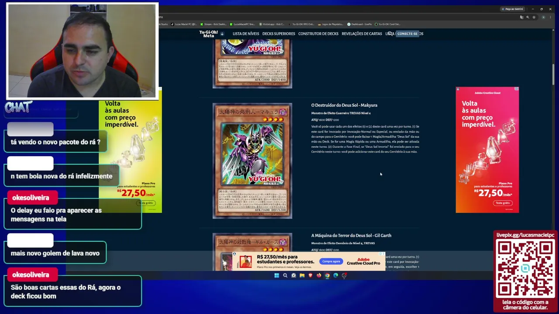
Task: Click the Conecte-se login button
Action: coord(407,34)
